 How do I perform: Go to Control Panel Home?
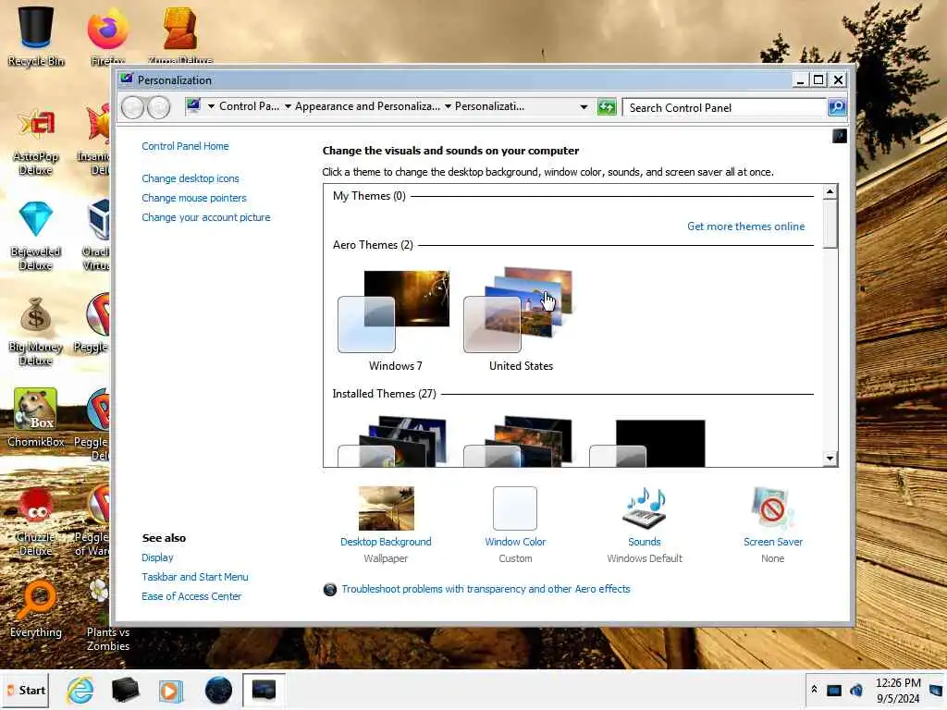click(x=185, y=146)
